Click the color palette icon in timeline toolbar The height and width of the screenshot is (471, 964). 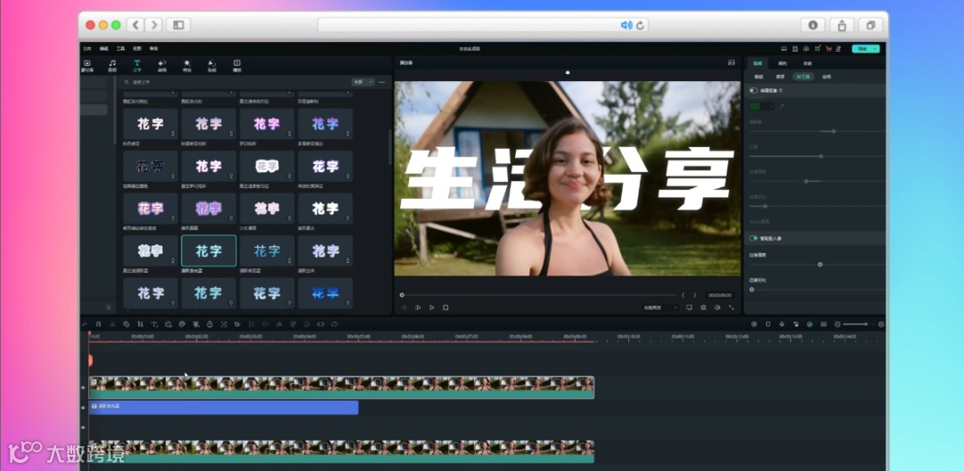(x=182, y=324)
